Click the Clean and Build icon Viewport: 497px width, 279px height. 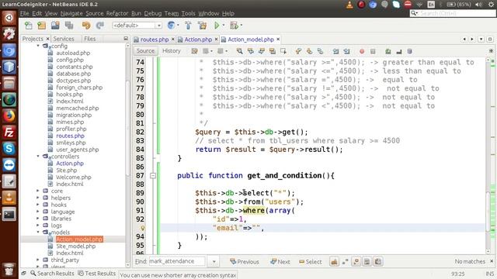[202, 26]
